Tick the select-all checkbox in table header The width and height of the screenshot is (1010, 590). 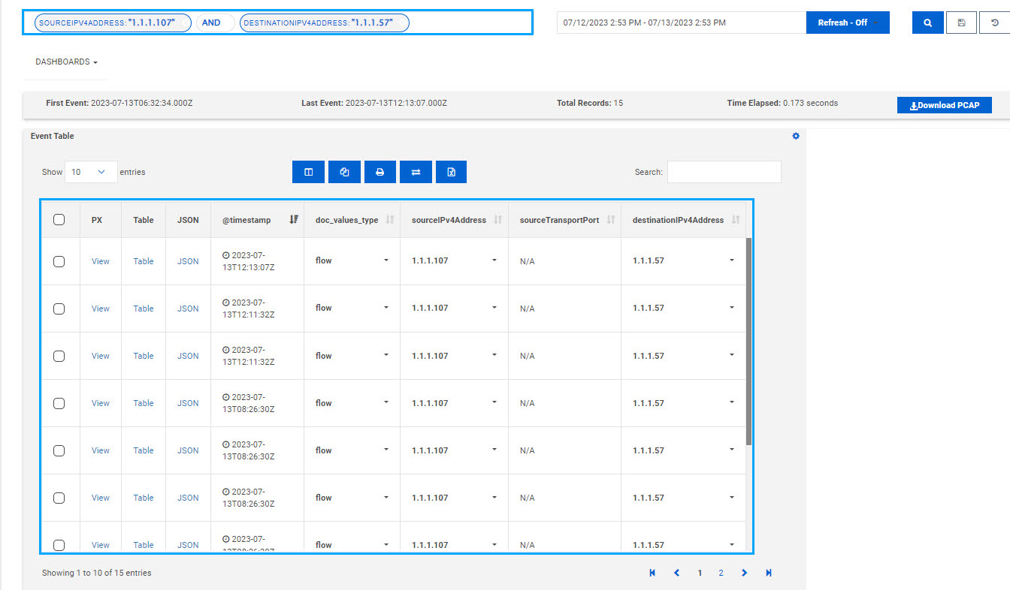click(59, 220)
